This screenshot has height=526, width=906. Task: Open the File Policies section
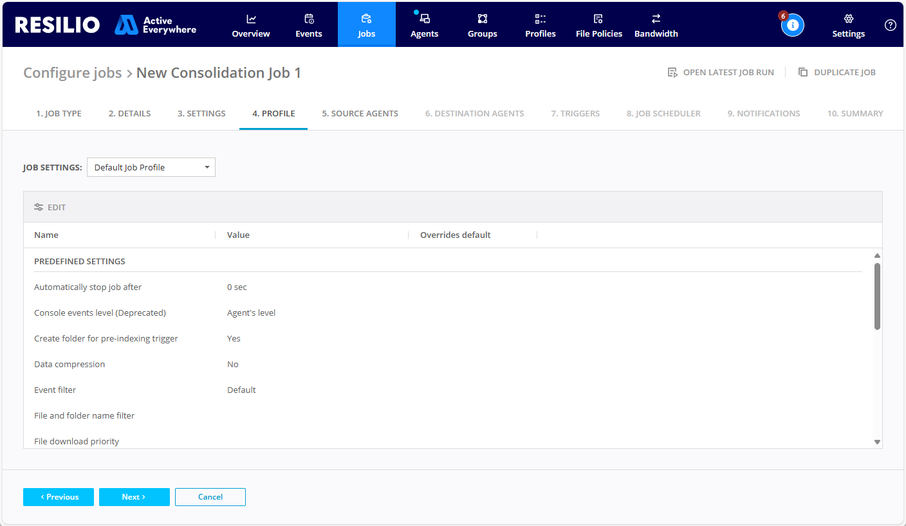[x=598, y=26]
